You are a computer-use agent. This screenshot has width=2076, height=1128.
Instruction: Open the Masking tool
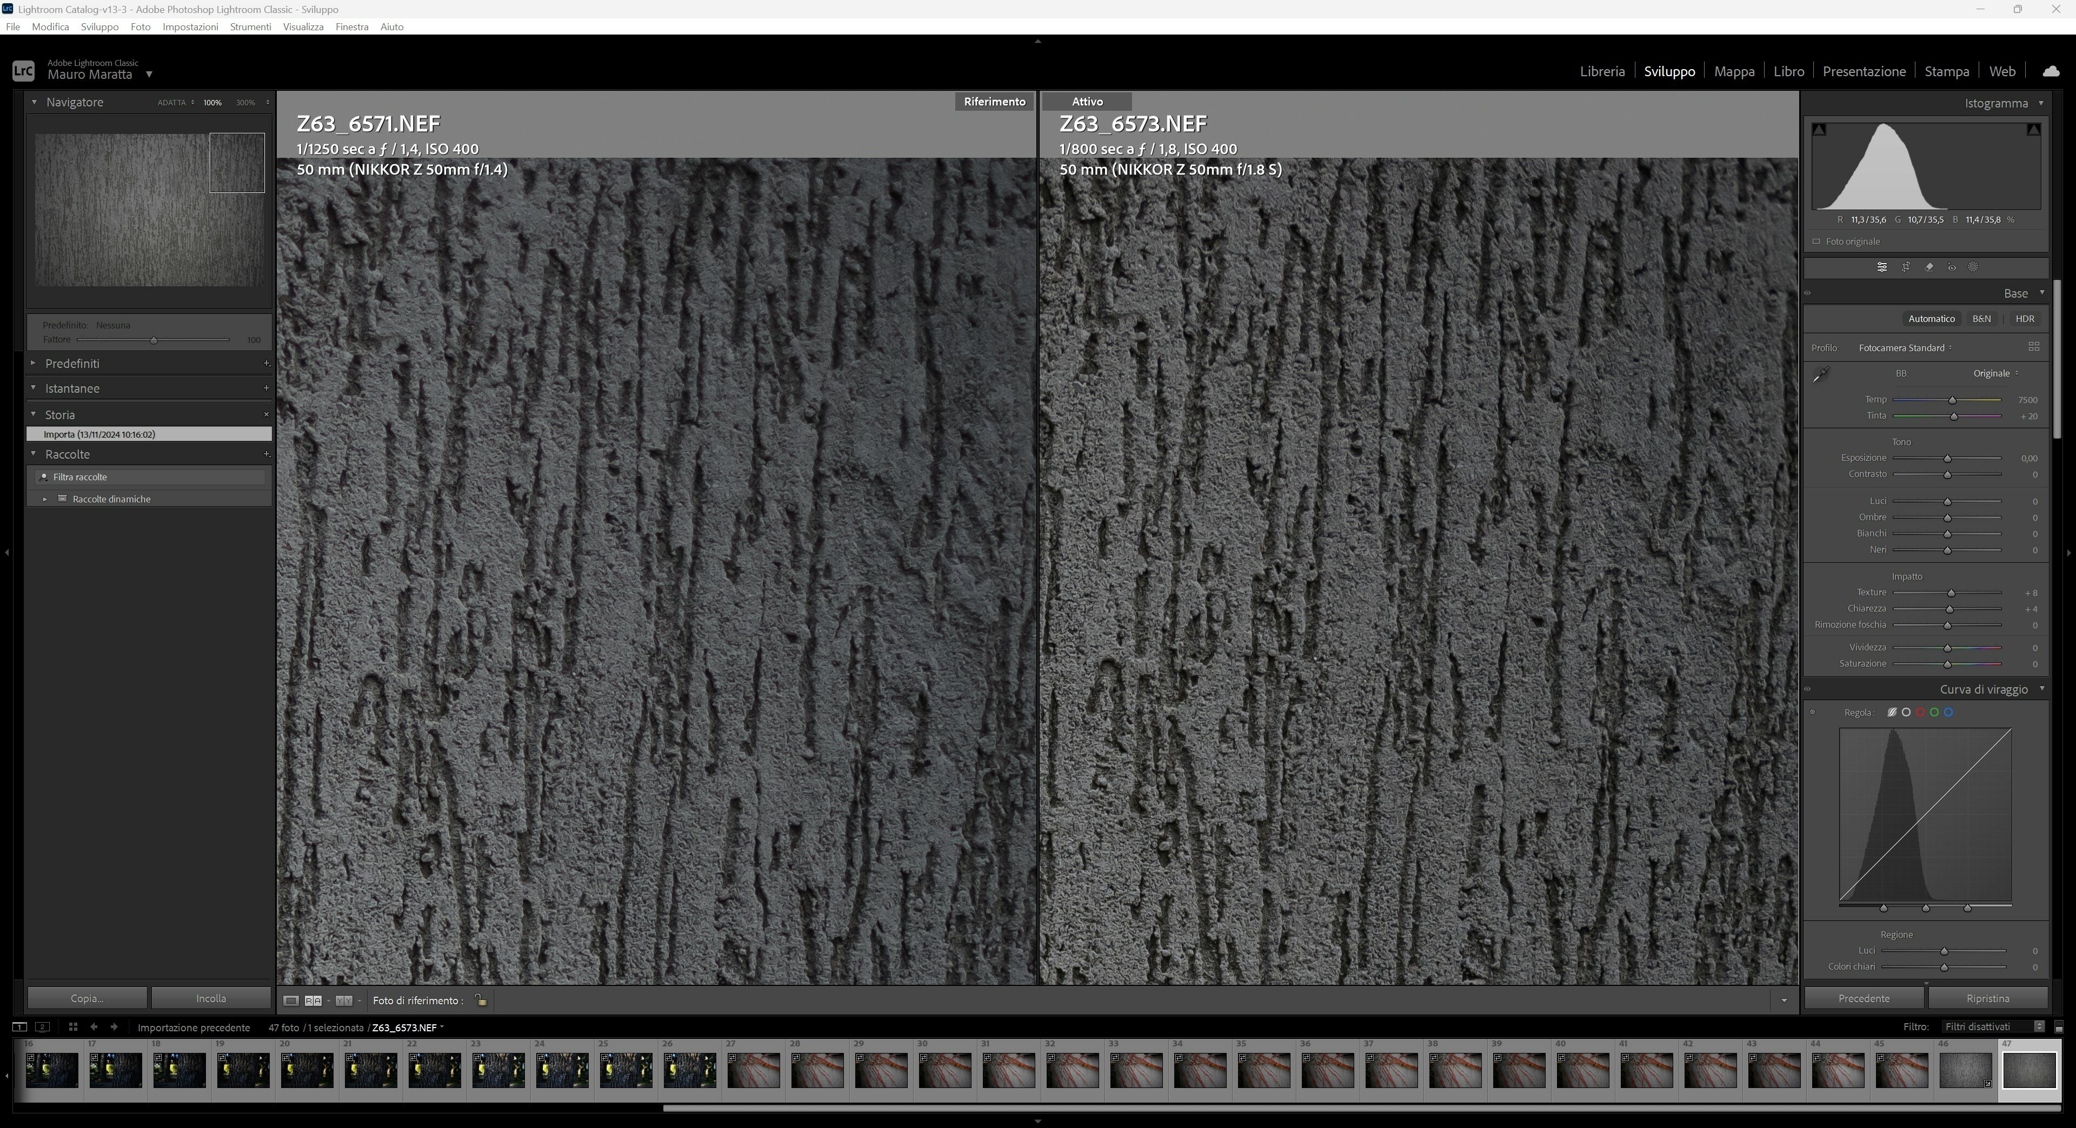[x=1973, y=267]
